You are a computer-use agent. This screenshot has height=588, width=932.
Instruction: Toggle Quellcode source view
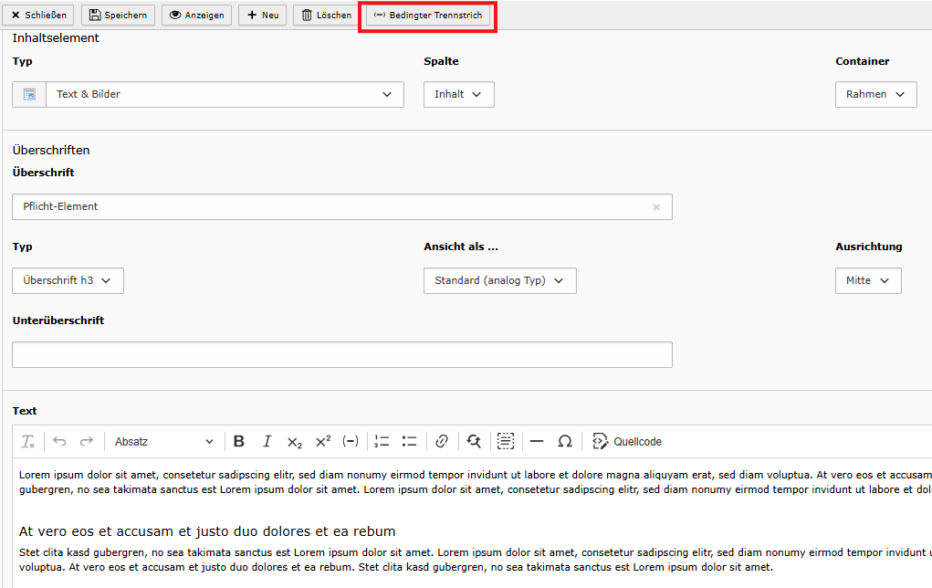click(627, 442)
